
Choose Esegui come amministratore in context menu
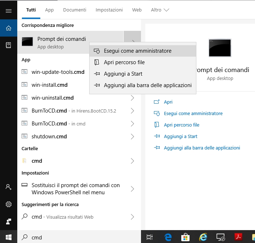(143, 51)
